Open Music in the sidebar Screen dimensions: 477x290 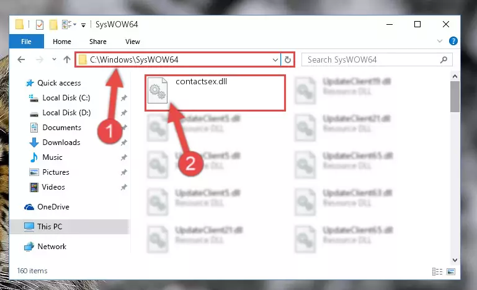(46, 157)
